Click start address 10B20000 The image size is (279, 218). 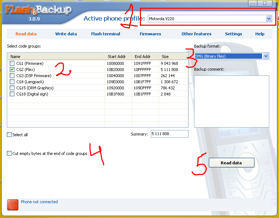tap(115, 70)
